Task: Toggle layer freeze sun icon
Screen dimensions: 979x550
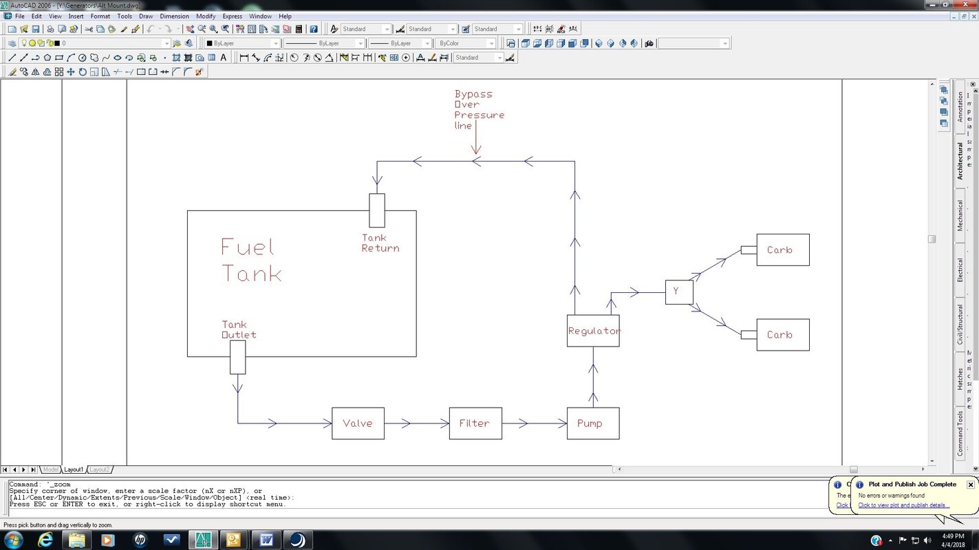Action: 32,43
